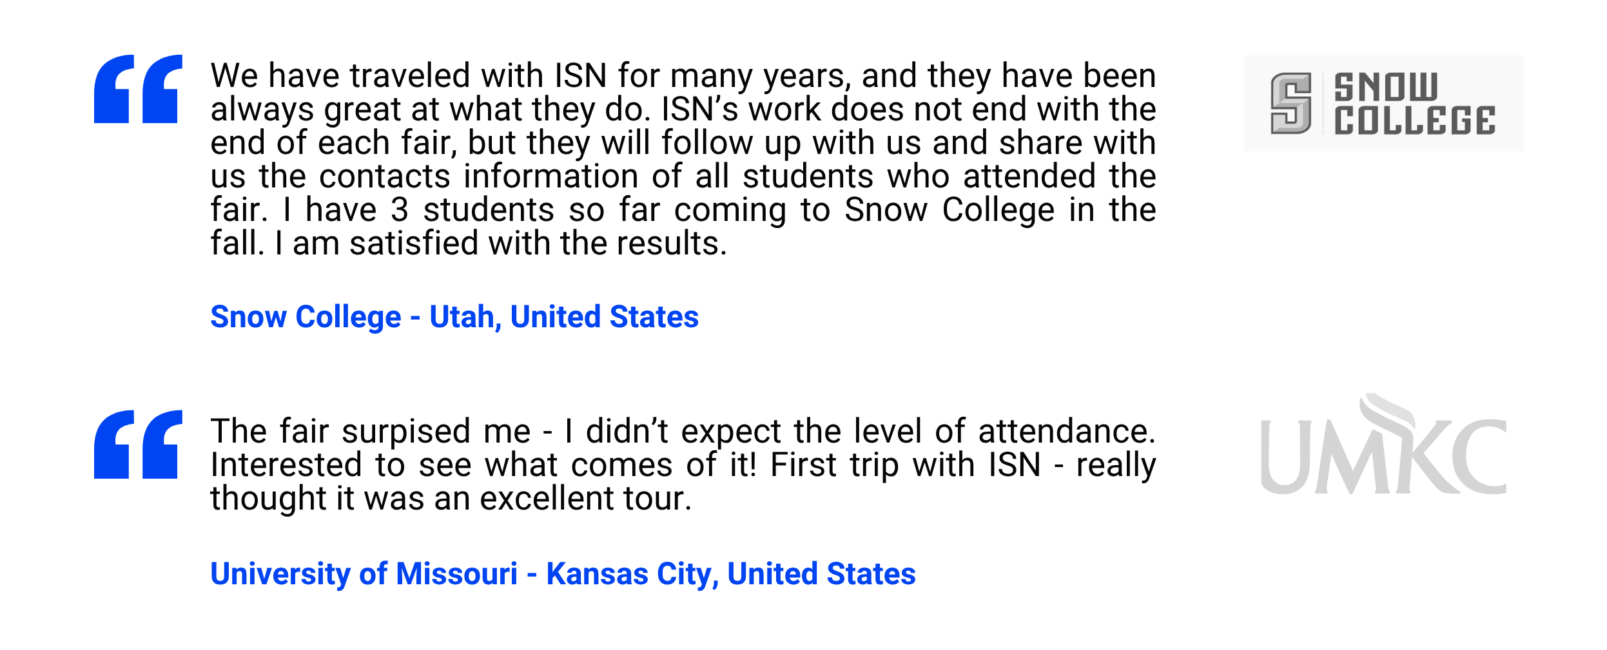Click the blue quotation mark beside Snow College testimonial
Image resolution: width=1607 pixels, height=650 pixels.
click(138, 89)
